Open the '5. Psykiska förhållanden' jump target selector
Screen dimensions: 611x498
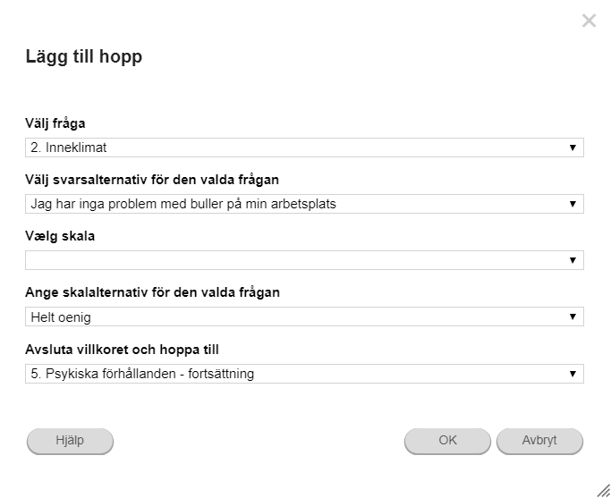[304, 374]
